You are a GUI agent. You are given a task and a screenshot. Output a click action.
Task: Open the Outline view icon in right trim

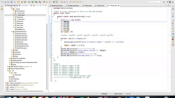173,16
